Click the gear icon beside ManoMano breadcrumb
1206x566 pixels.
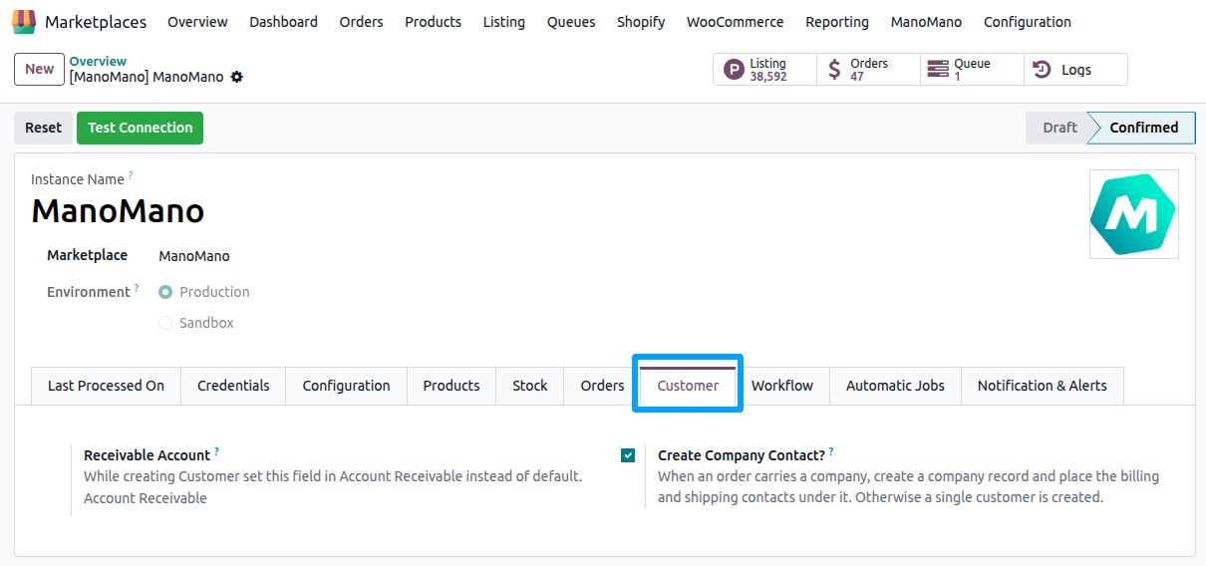236,77
